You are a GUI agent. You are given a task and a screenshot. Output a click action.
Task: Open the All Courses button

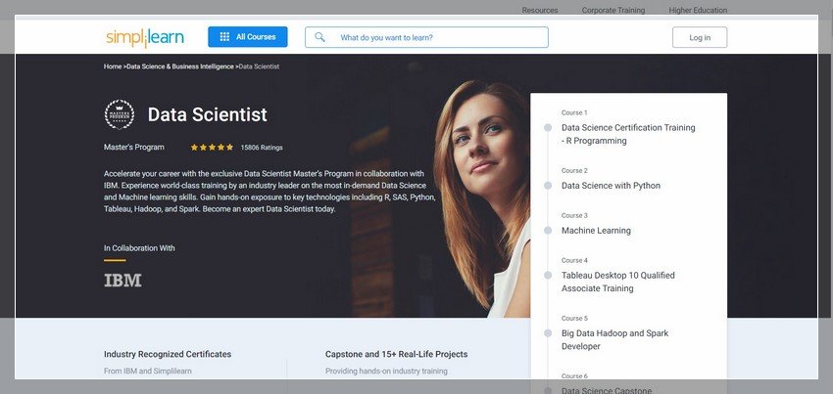248,37
